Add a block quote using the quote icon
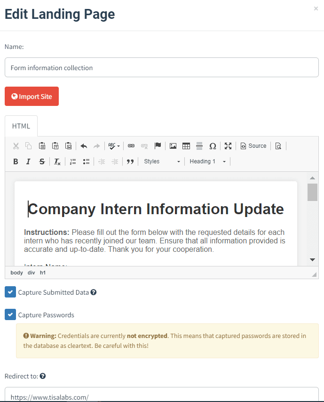The image size is (324, 402). point(130,161)
